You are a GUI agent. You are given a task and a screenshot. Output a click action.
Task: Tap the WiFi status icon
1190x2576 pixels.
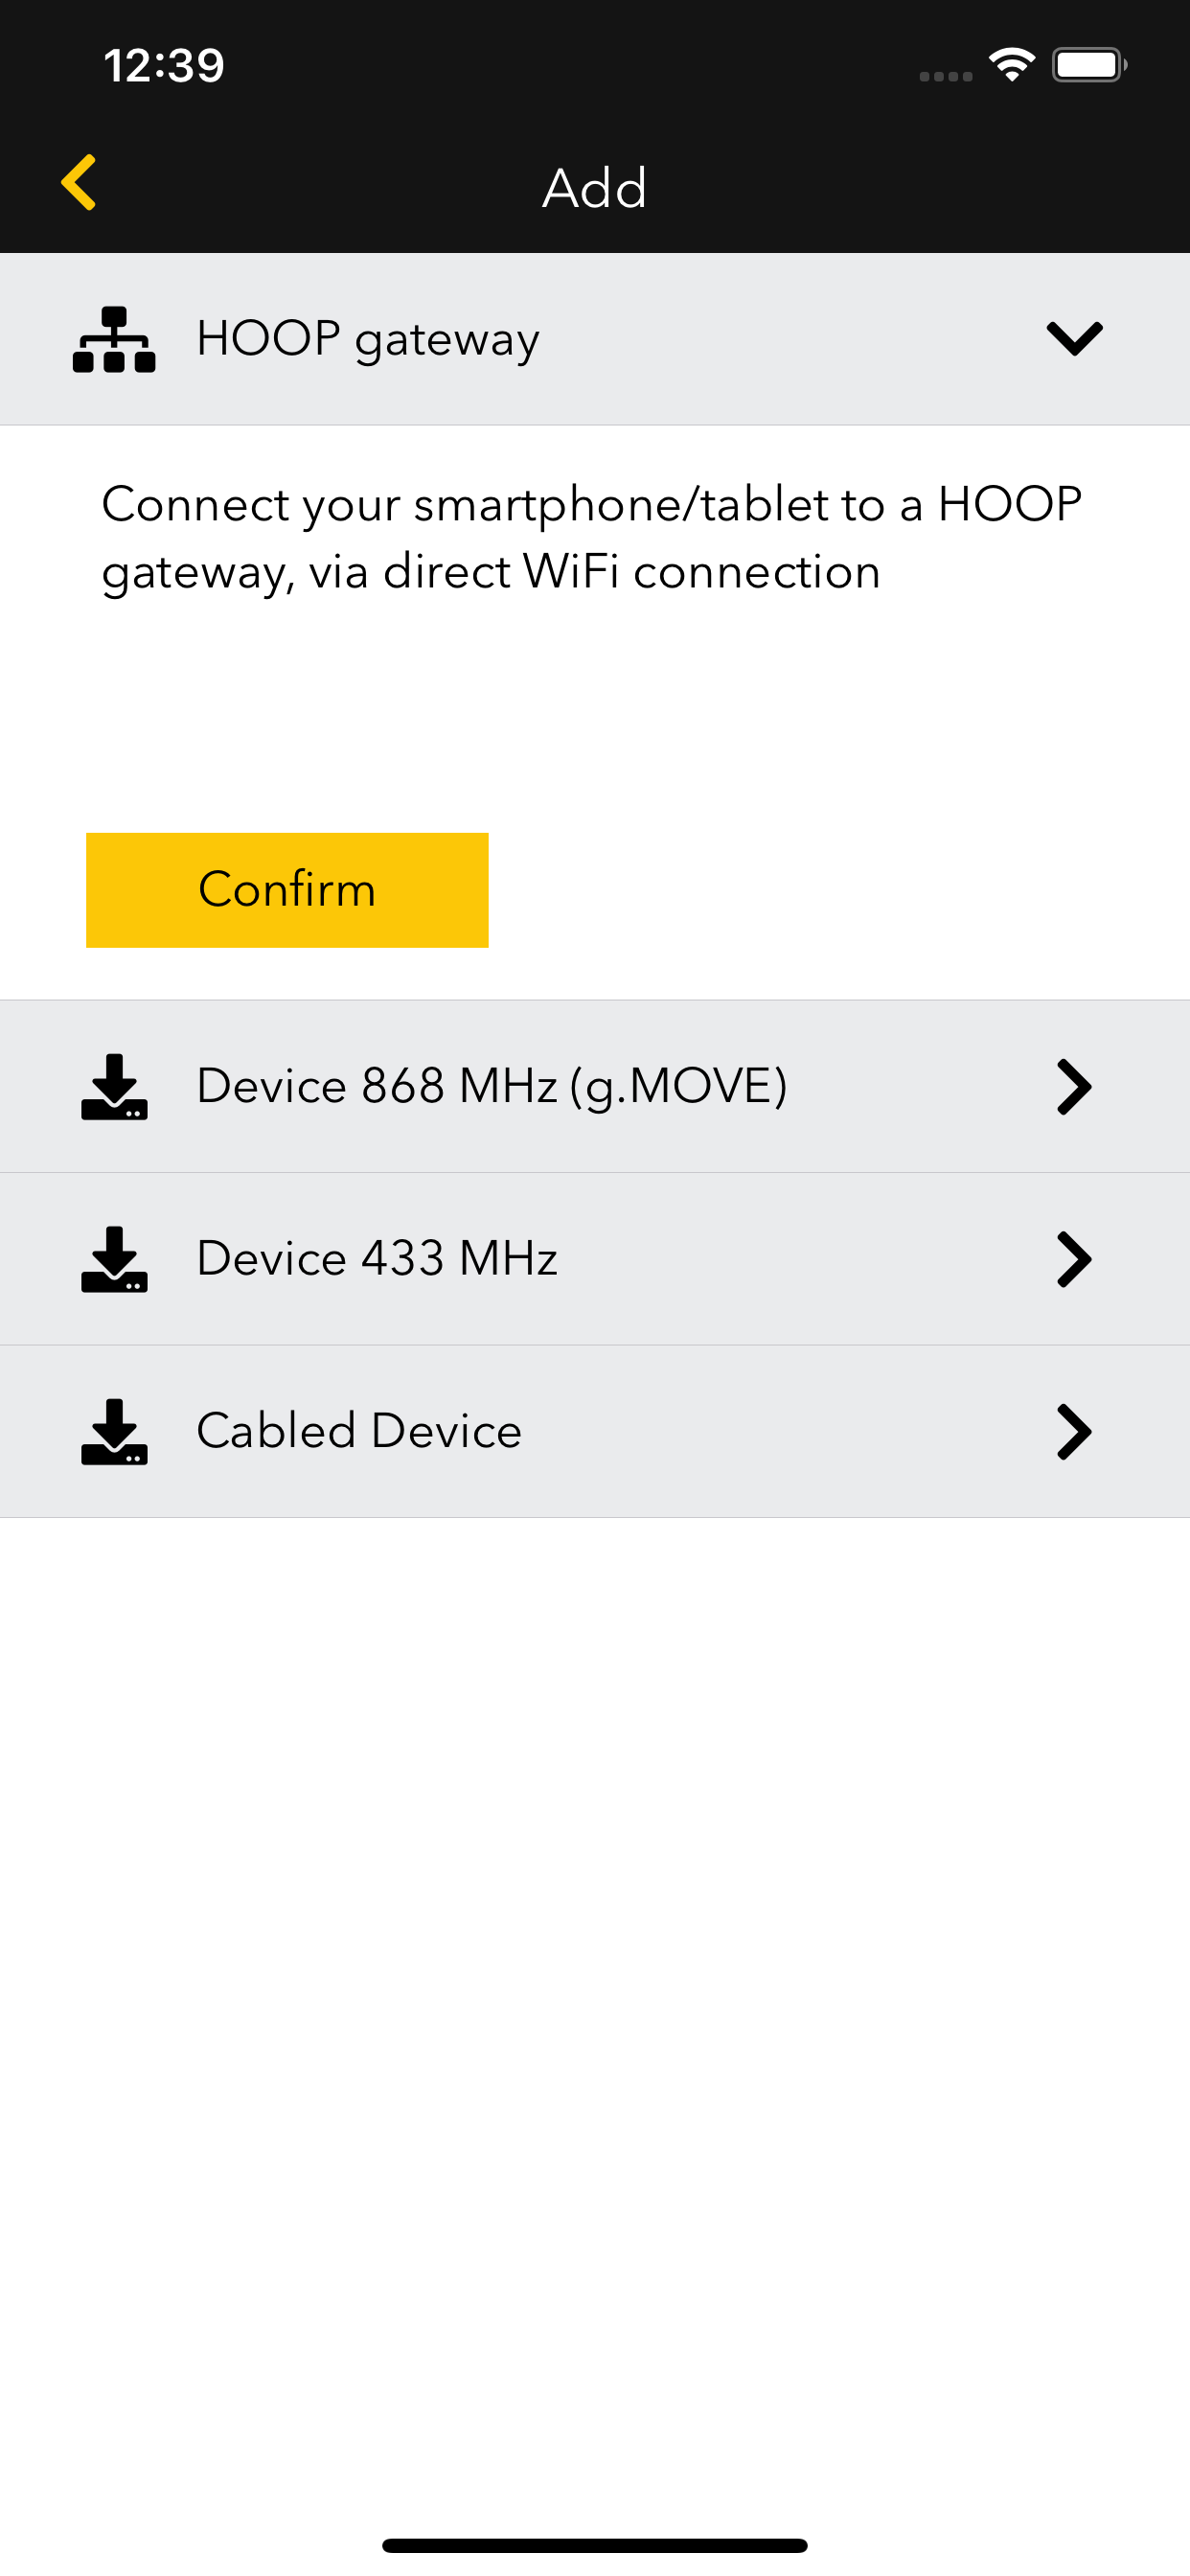(1011, 66)
